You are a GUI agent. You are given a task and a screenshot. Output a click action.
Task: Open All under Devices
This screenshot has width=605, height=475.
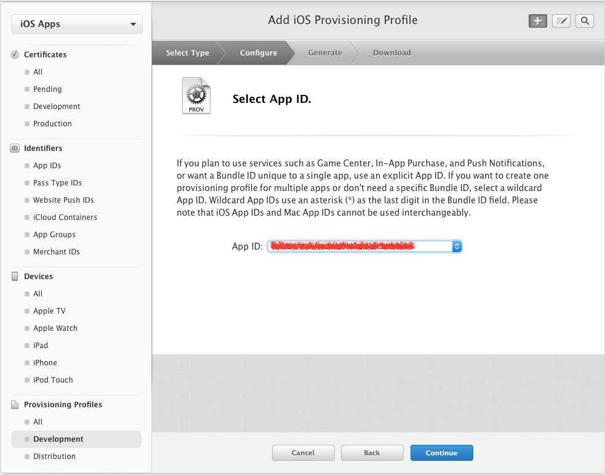(38, 293)
